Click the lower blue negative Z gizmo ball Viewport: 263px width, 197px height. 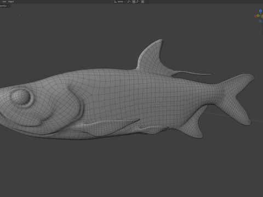coord(260,21)
